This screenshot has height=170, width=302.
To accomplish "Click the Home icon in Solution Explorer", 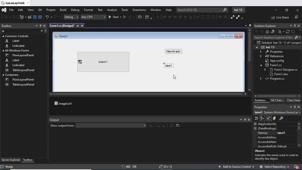I will [267, 32].
